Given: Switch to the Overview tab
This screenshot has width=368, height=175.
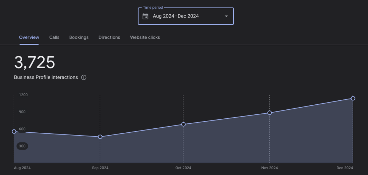Looking at the screenshot, I should tap(29, 37).
